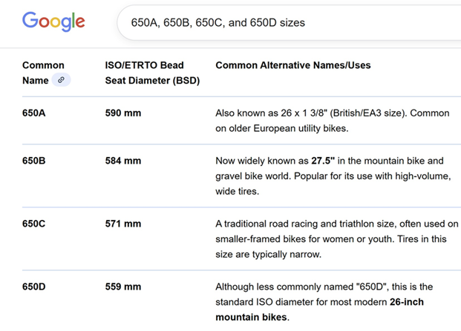Select the 650D row label
This screenshot has width=461, height=331.
36,287
